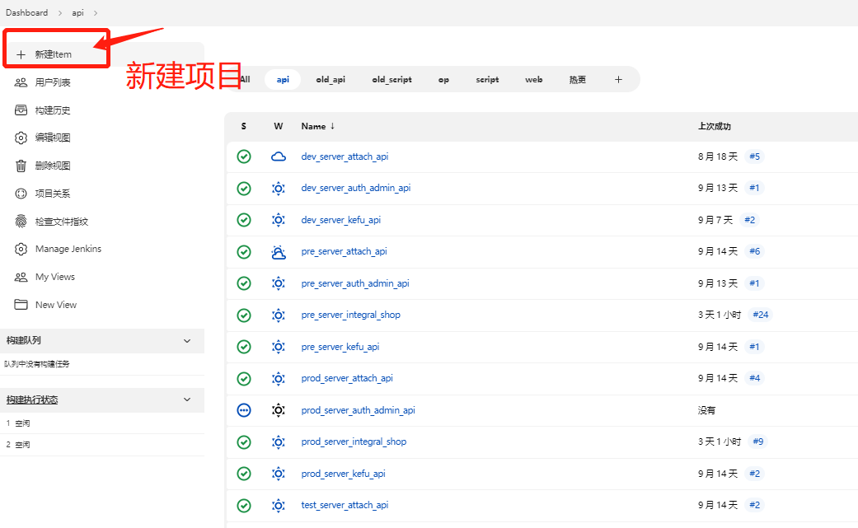The height and width of the screenshot is (528, 858).
Task: Collapse the 构建队列 panel chevron
Action: pos(187,341)
